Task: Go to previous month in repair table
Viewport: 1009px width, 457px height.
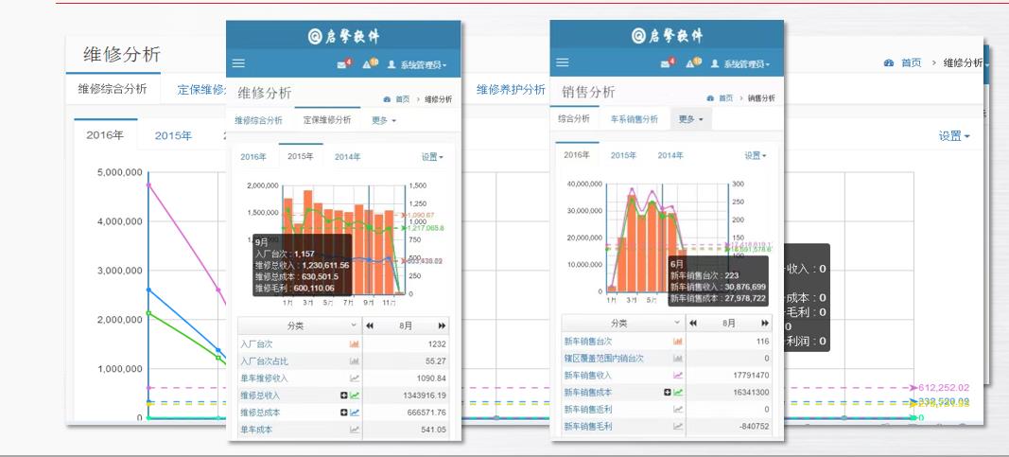Action: pyautogui.click(x=370, y=325)
